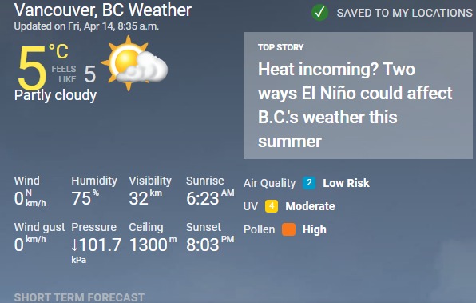This screenshot has width=476, height=303.
Task: Click the Saved To My Locations text
Action: (x=404, y=13)
